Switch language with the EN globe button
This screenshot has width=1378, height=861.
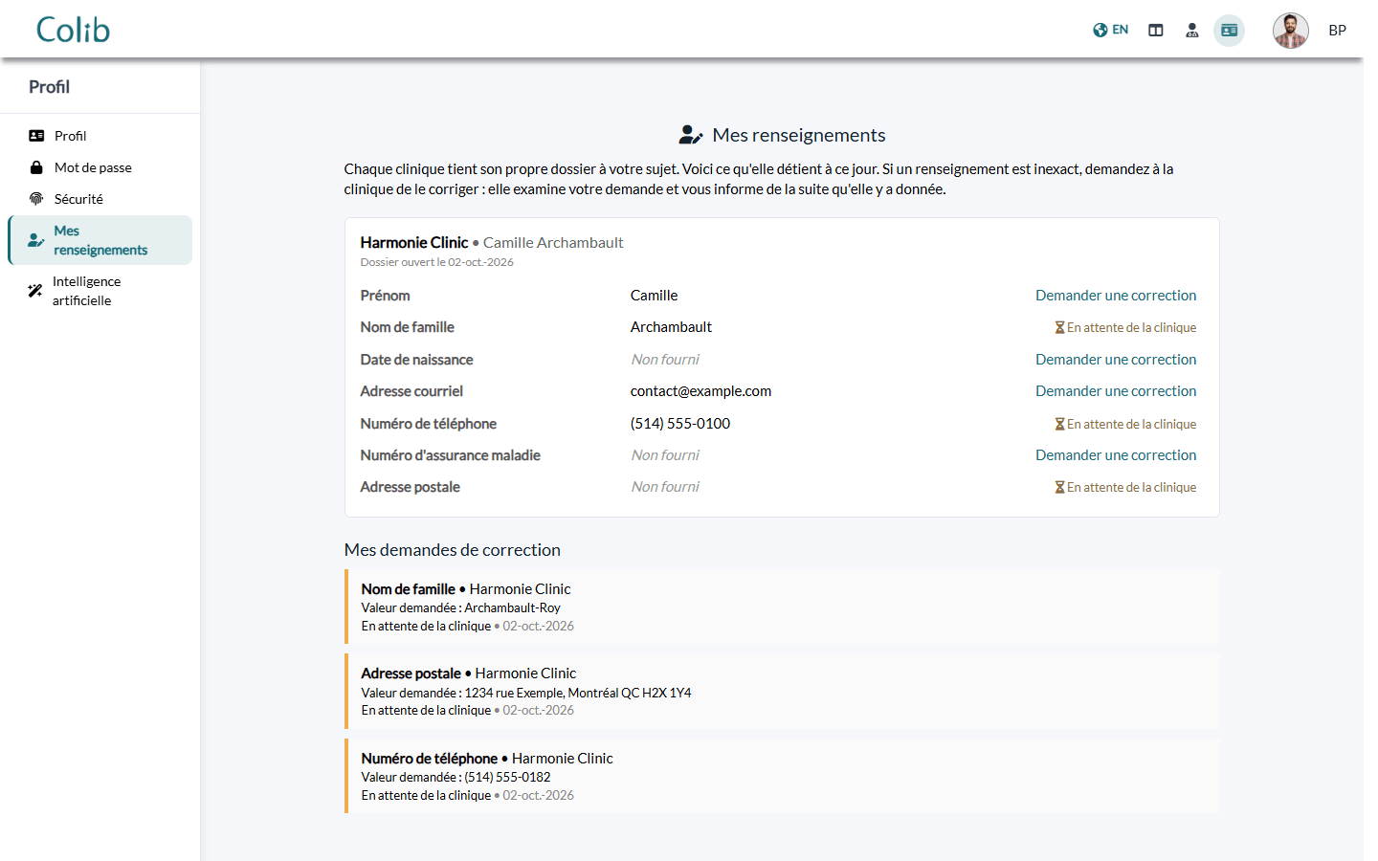pyautogui.click(x=1111, y=30)
